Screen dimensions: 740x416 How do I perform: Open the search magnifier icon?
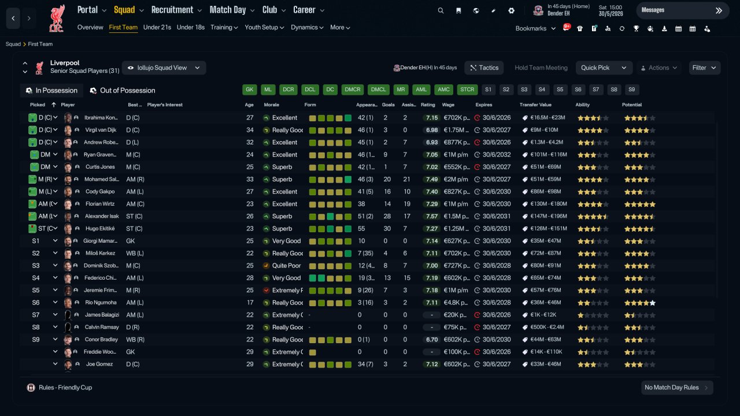(441, 10)
